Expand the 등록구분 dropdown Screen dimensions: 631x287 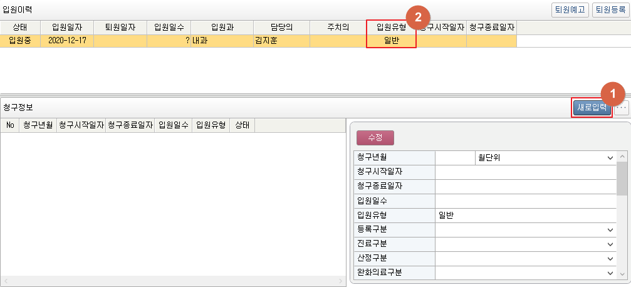click(x=525, y=230)
